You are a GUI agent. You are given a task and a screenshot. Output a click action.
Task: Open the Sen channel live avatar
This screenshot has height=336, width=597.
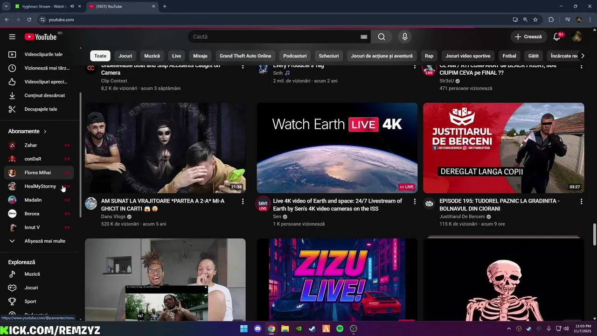click(x=263, y=204)
